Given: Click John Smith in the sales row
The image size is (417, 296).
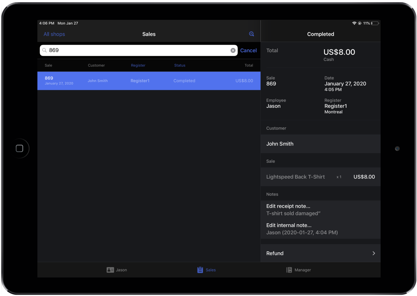Looking at the screenshot, I should [x=98, y=81].
